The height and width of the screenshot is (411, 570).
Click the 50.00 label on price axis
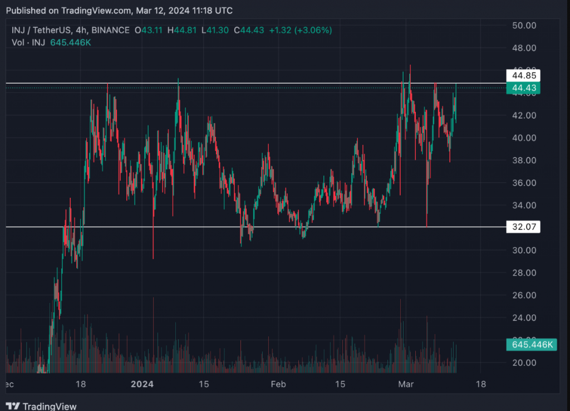click(x=523, y=26)
